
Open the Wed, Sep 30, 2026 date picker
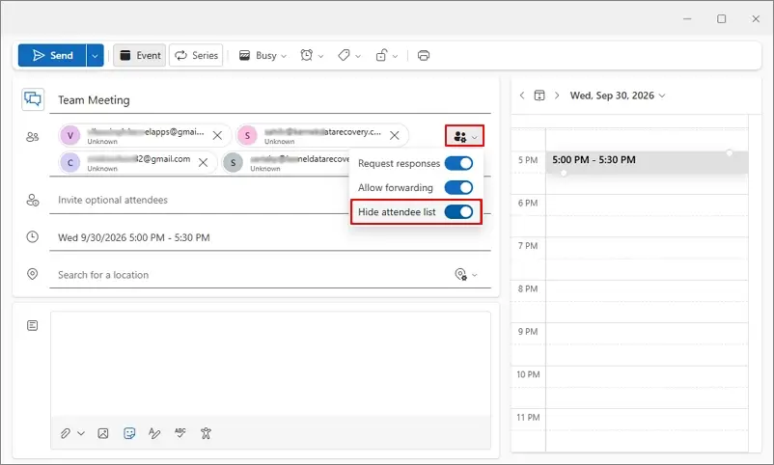pos(618,96)
